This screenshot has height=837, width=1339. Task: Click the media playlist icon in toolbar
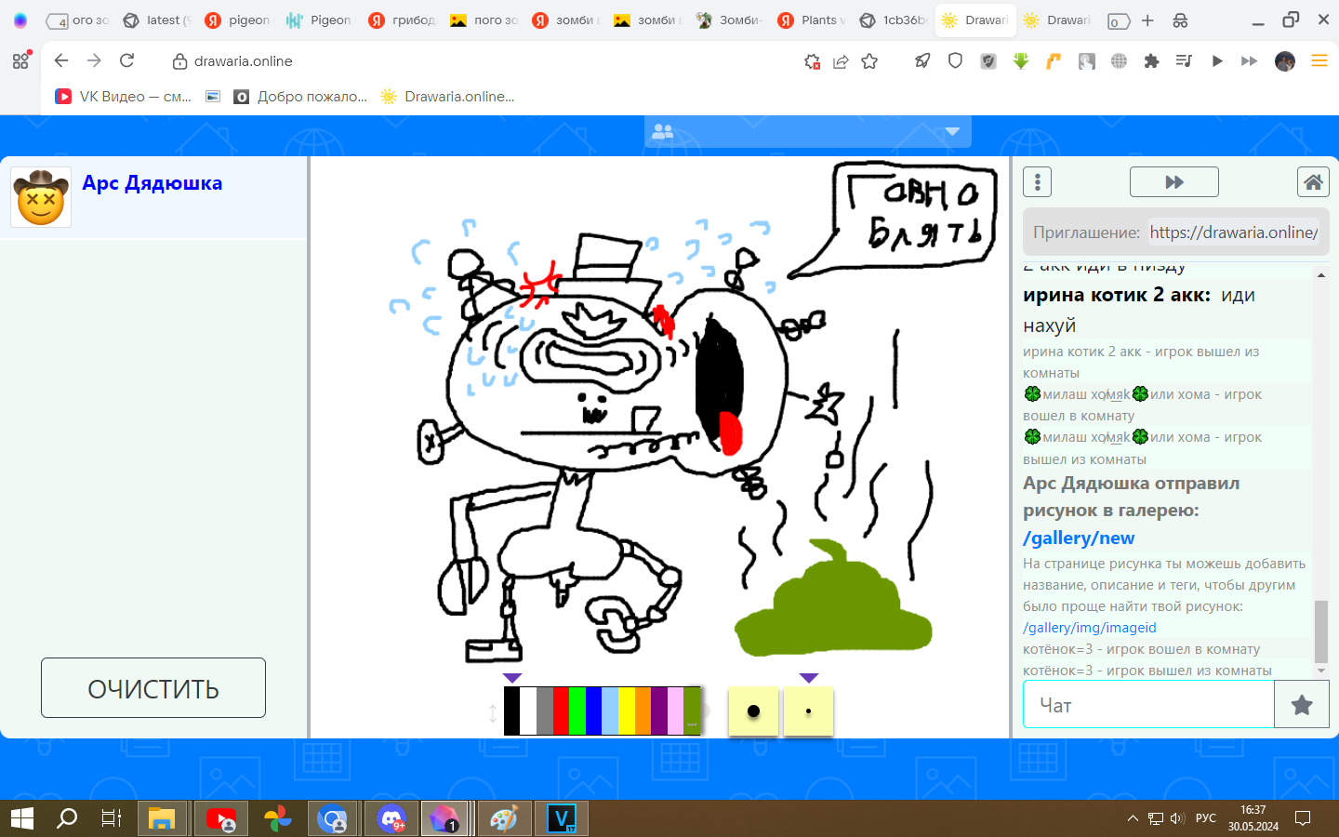(x=1184, y=61)
